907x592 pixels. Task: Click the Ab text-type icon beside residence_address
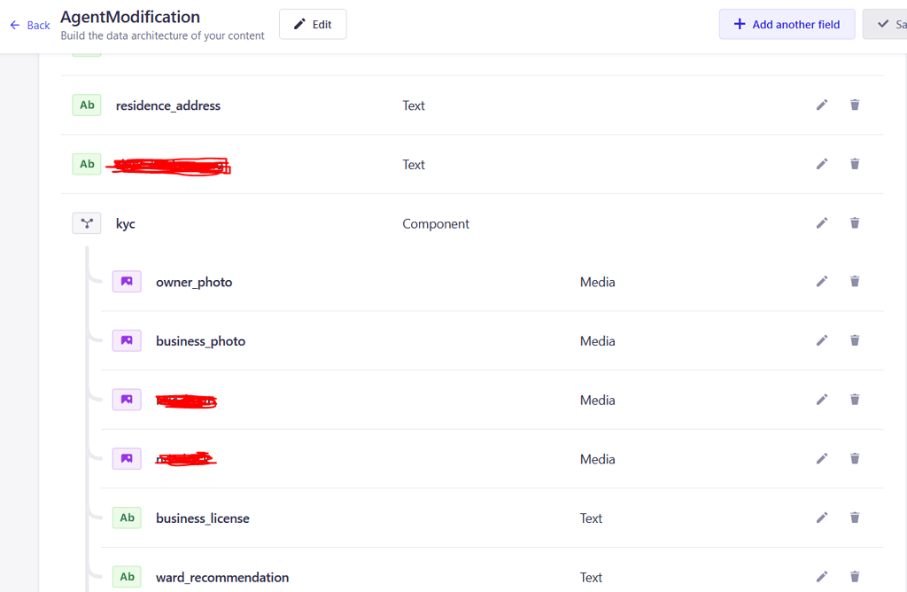(86, 105)
